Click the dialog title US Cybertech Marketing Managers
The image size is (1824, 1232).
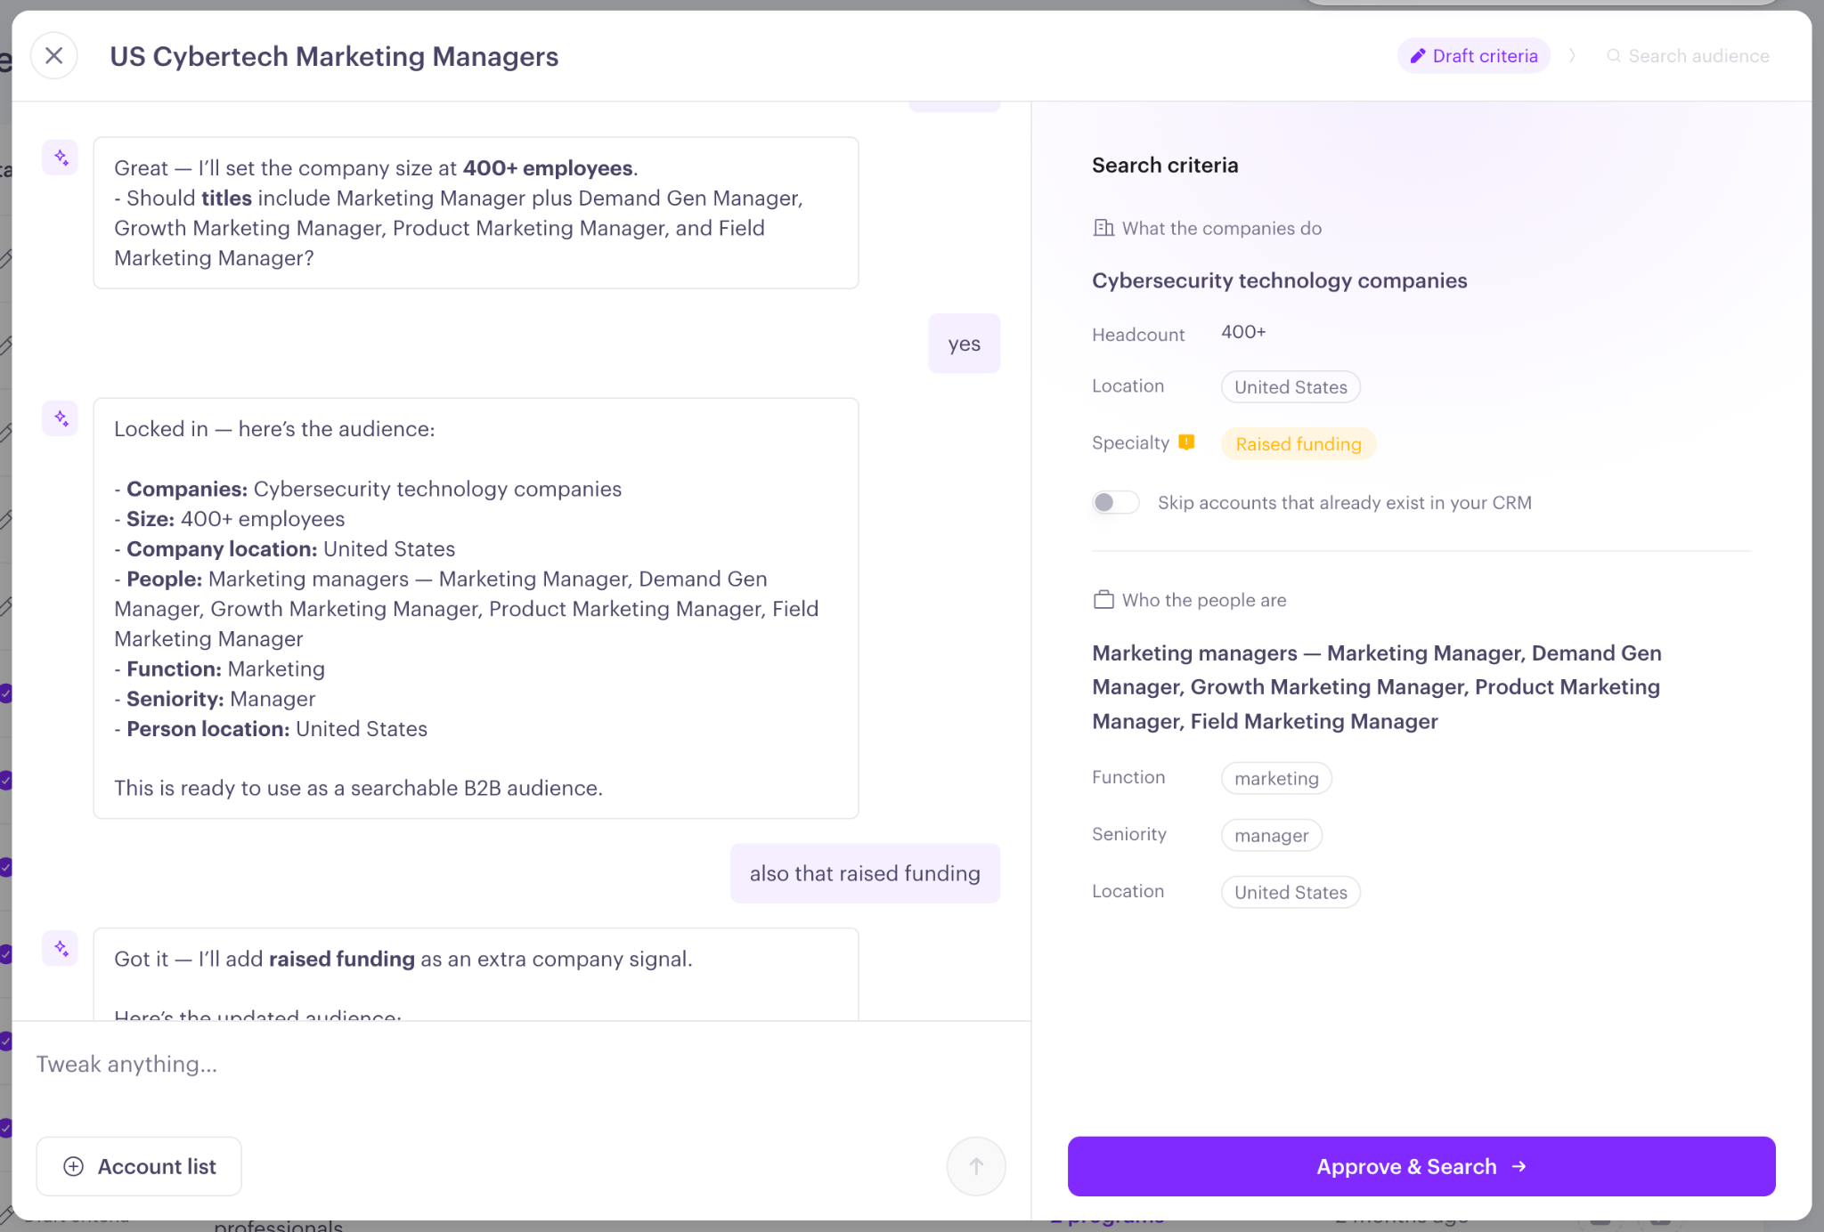click(x=334, y=56)
